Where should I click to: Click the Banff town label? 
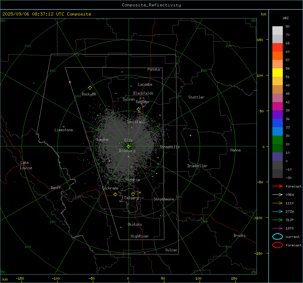pos(56,187)
